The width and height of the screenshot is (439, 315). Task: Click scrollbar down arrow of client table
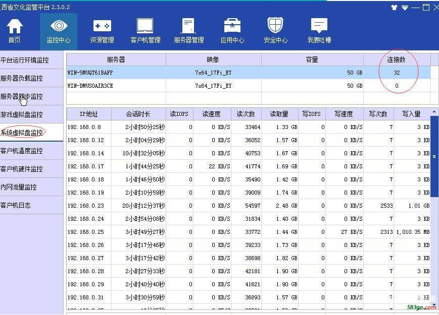(434, 304)
